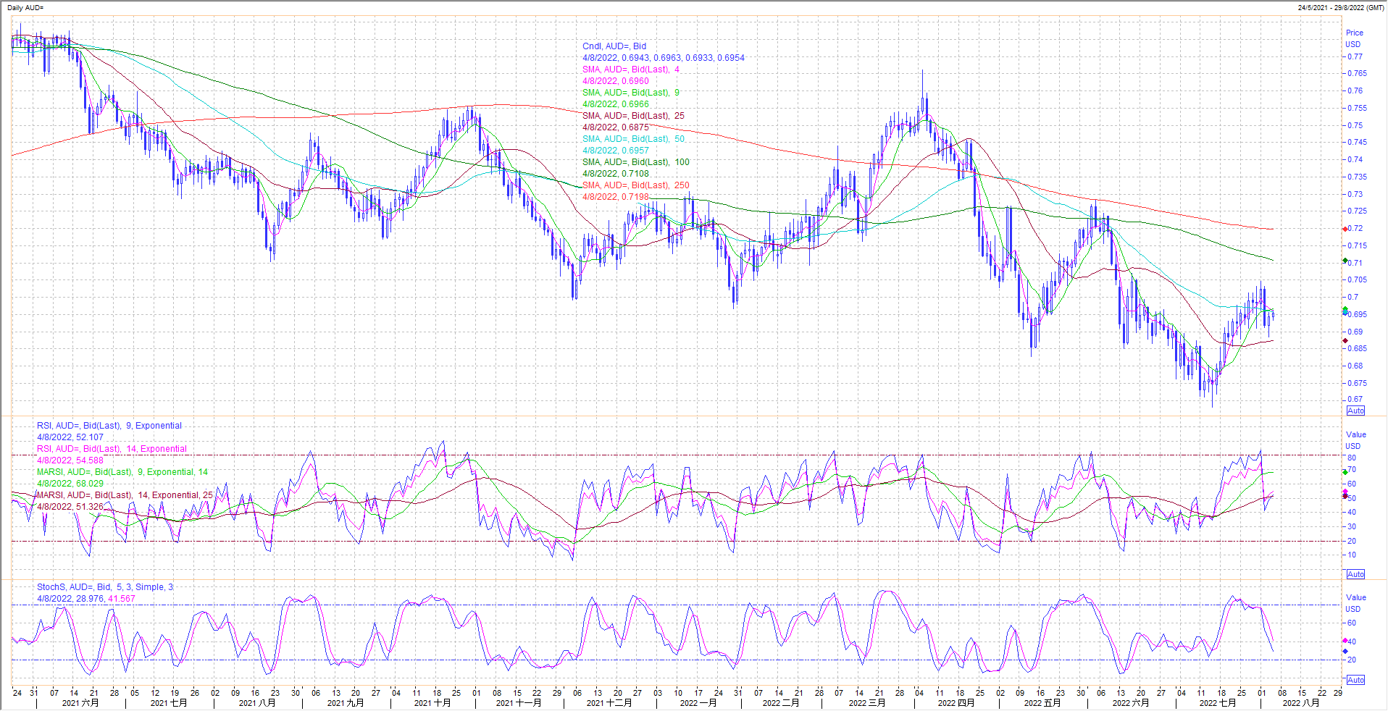Click the '2022 六月' month label on time axis
The image size is (1388, 711).
pos(1131,703)
